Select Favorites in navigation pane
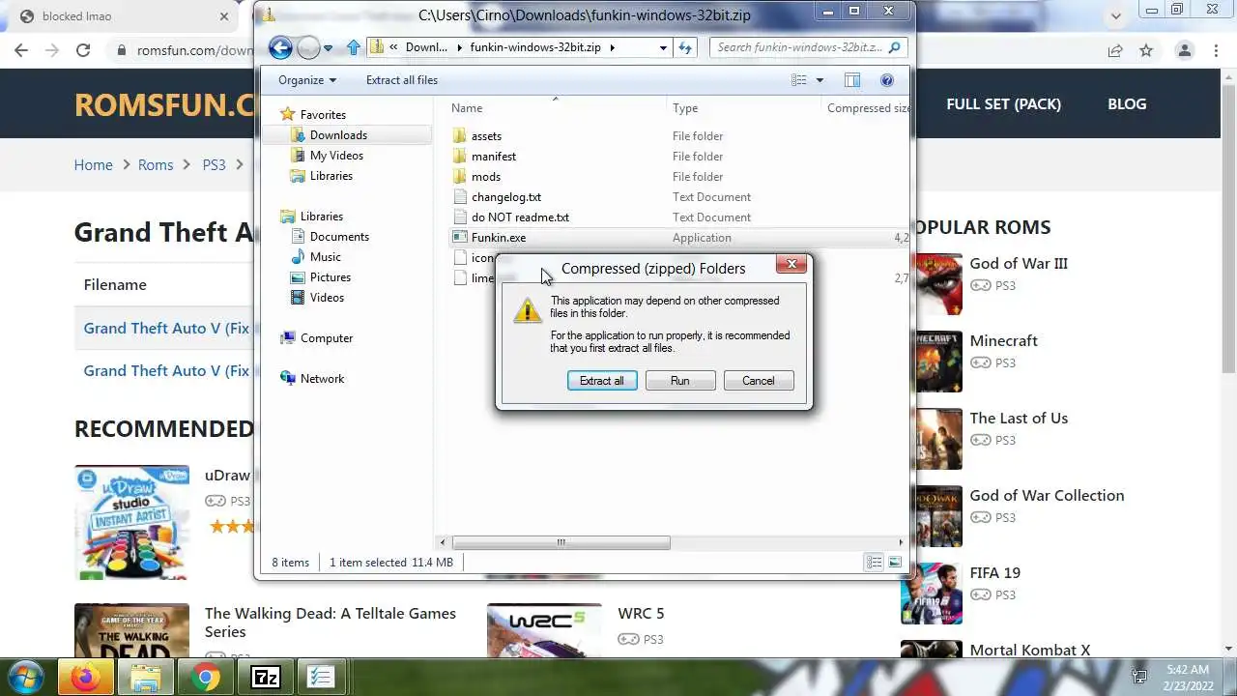 323,115
